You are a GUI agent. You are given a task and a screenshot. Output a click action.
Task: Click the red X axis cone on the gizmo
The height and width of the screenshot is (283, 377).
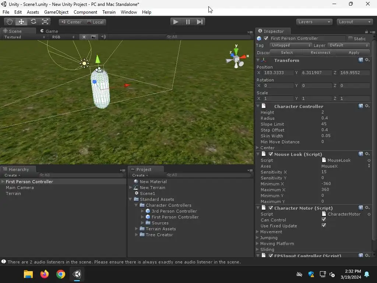pyautogui.click(x=243, y=57)
